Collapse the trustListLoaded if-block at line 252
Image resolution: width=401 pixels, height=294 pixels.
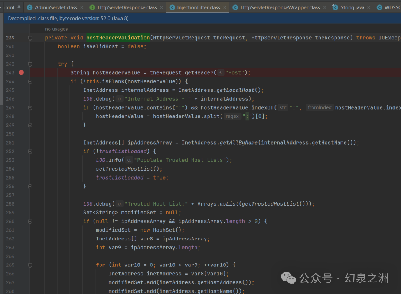(x=30, y=152)
